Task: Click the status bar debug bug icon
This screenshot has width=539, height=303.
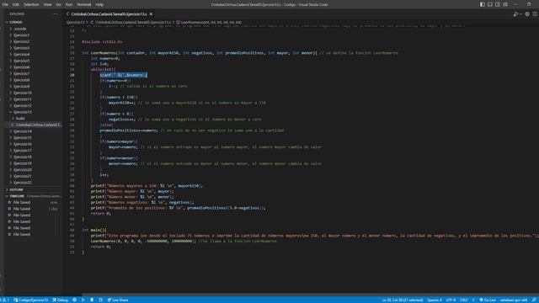Action: [92, 300]
